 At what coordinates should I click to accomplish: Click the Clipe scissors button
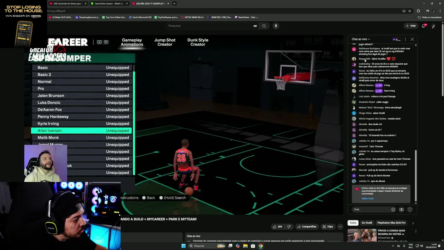327,227
